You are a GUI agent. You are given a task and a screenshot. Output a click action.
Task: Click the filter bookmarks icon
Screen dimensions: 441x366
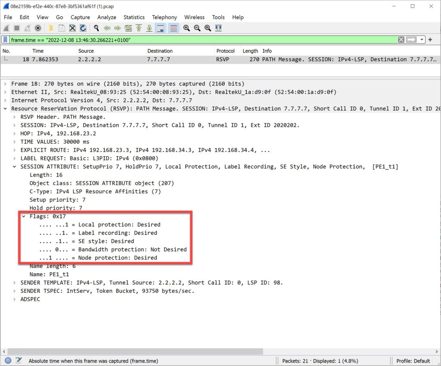(5, 39)
